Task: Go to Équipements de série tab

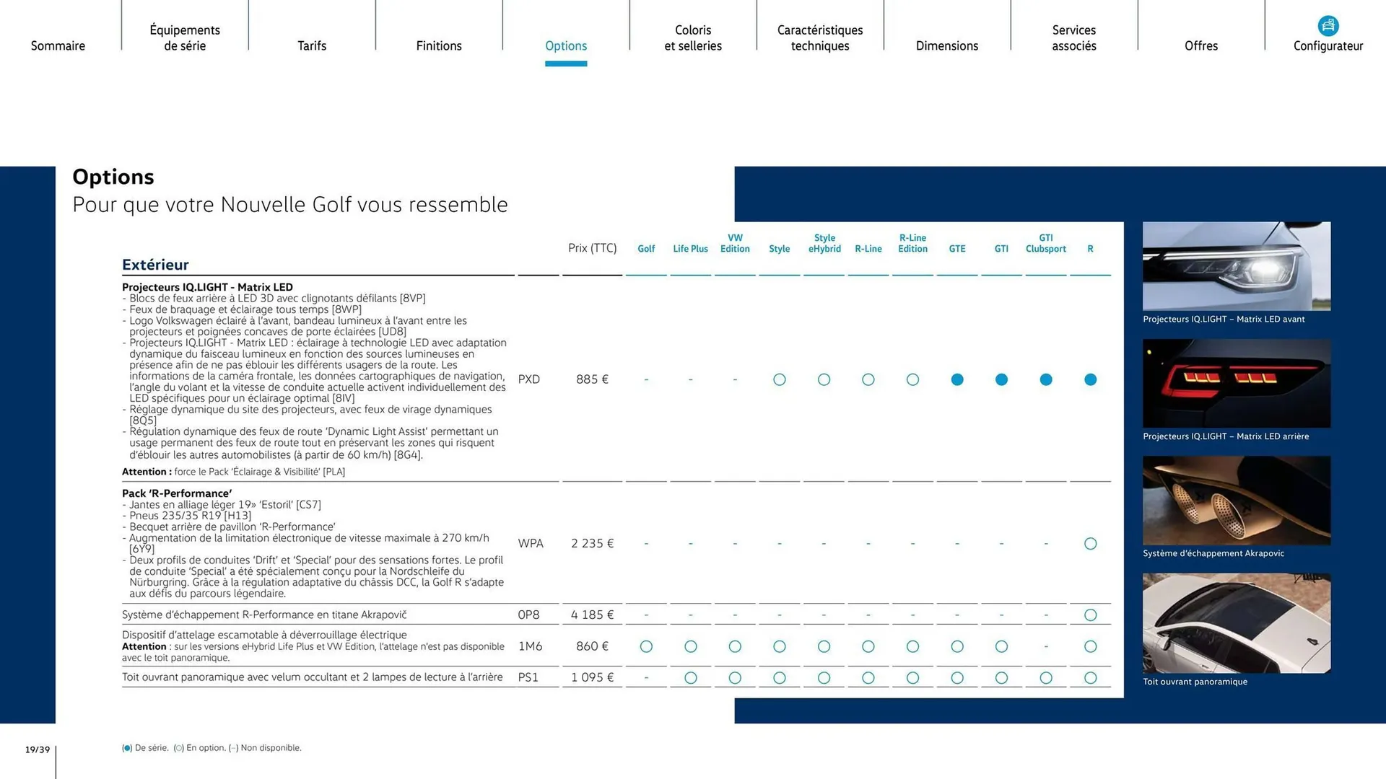Action: [x=185, y=38]
